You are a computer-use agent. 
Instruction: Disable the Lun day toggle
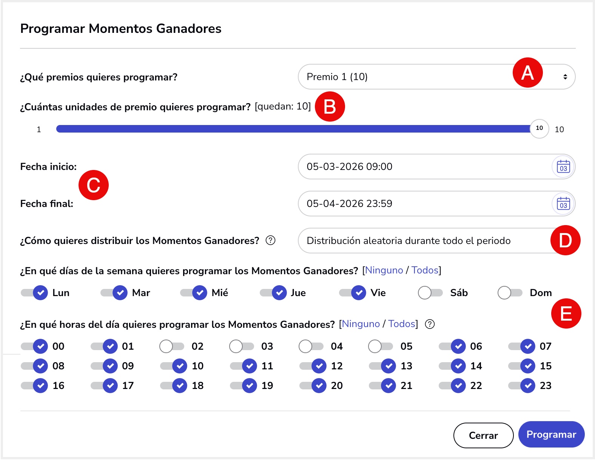point(35,292)
